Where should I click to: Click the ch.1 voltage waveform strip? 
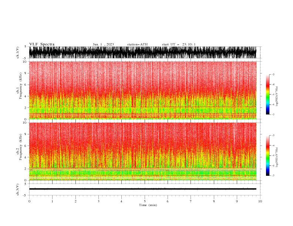click(x=142, y=52)
